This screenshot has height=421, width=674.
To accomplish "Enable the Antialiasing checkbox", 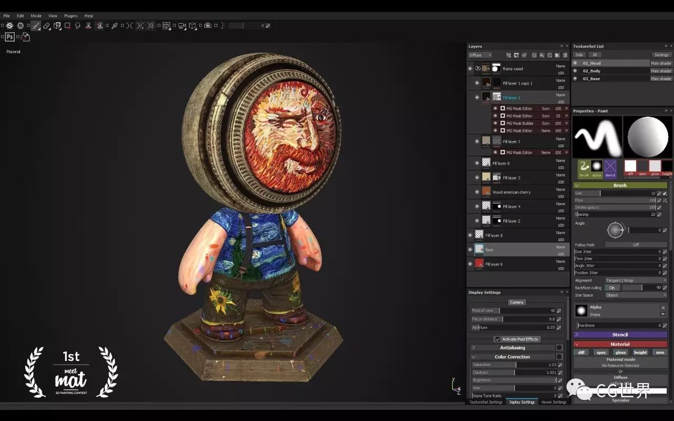I will (x=559, y=348).
